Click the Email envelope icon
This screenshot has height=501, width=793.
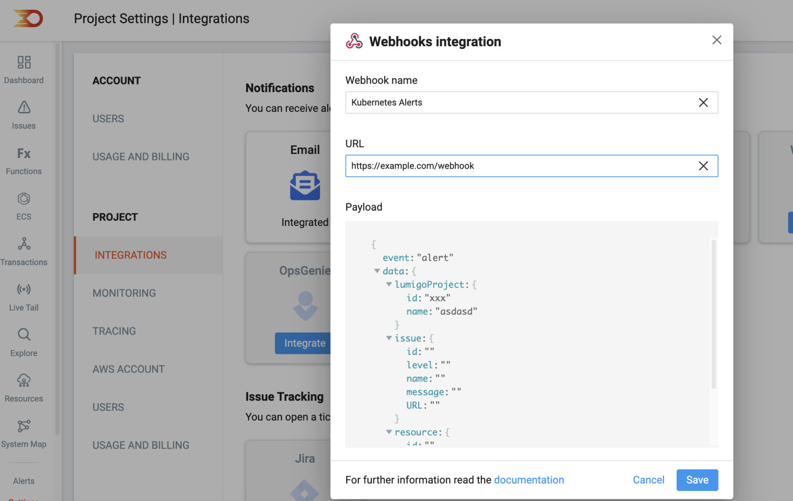click(x=305, y=185)
